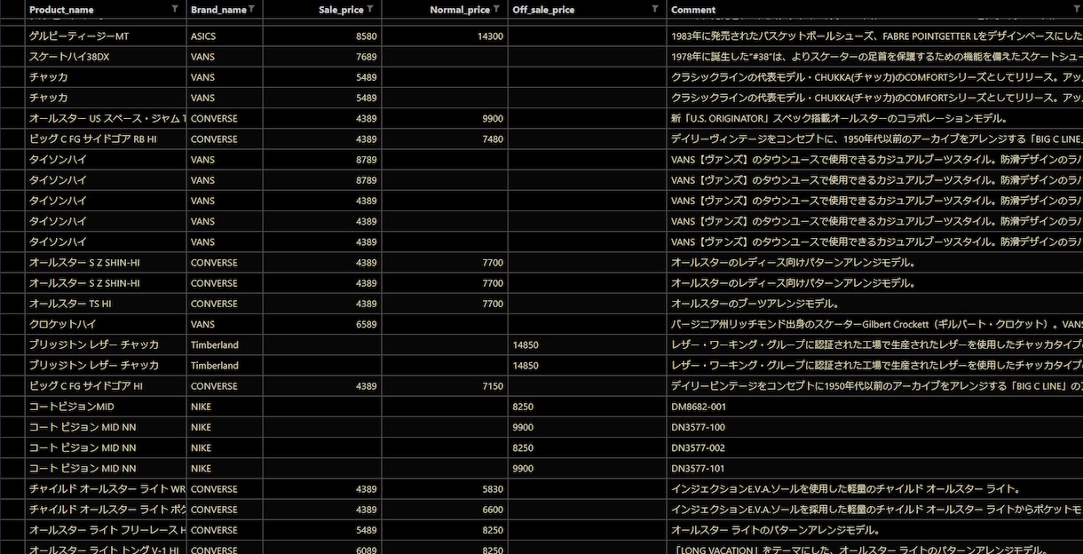
Task: Click normal price 9900 in US スペース・ジャム row
Action: coord(445,118)
